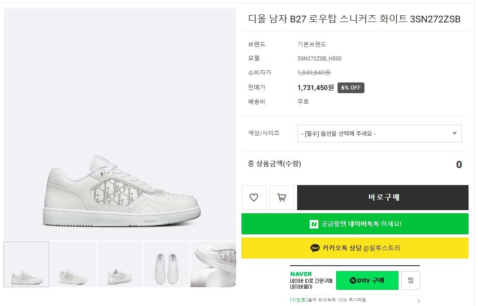
Task: Open the 네이버톡톡 inquiry green banner
Action: coord(355,224)
